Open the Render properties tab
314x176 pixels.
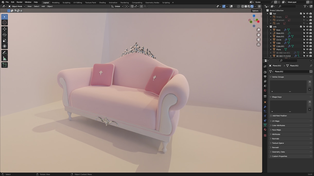click(x=265, y=72)
